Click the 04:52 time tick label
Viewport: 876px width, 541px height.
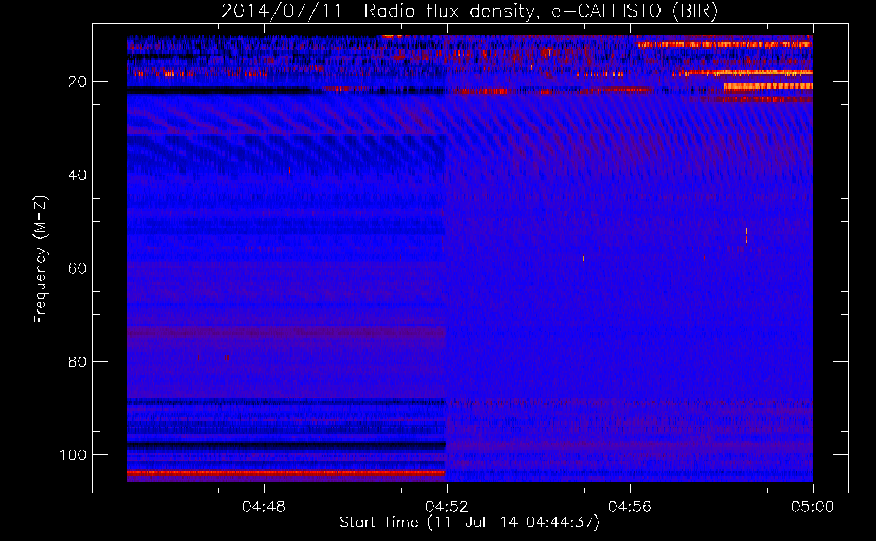pos(447,507)
